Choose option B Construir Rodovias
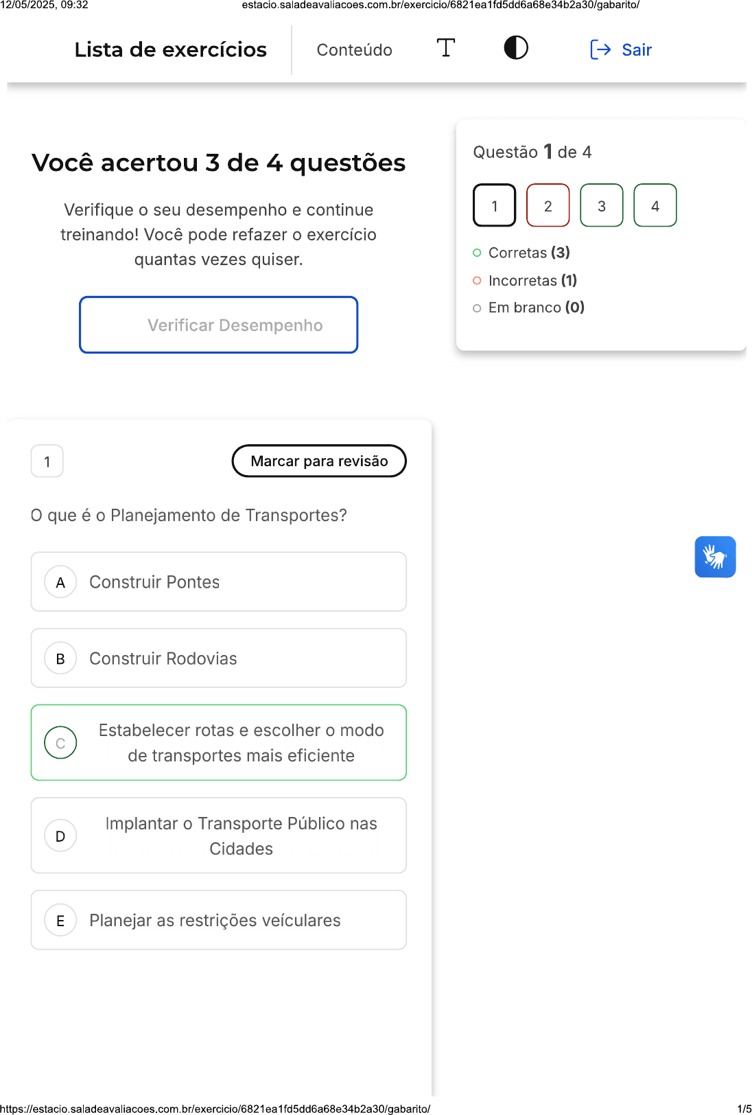Image resolution: width=752 pixels, height=1115 pixels. click(218, 658)
